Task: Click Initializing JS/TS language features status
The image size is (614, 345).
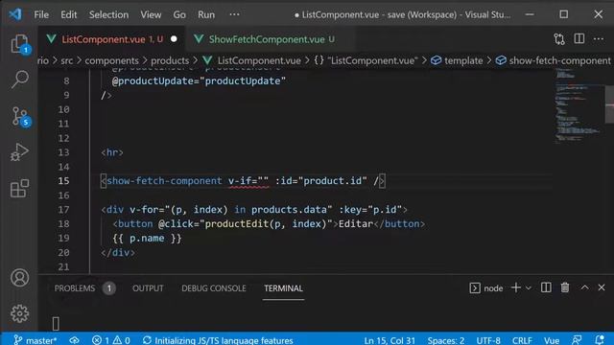Action: click(218, 340)
